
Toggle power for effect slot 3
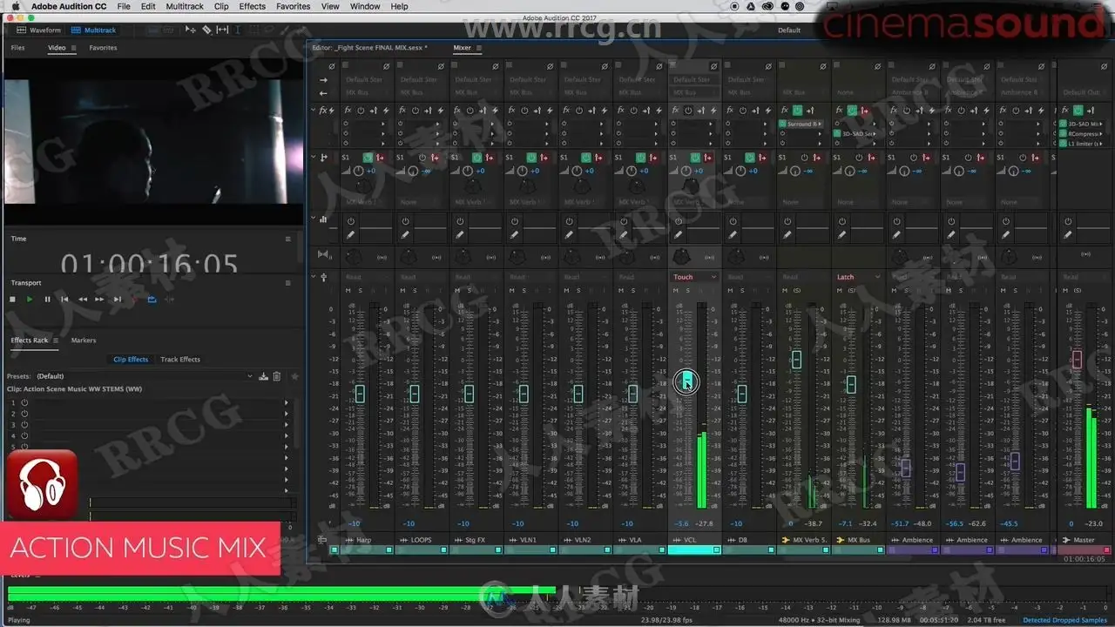click(x=24, y=425)
